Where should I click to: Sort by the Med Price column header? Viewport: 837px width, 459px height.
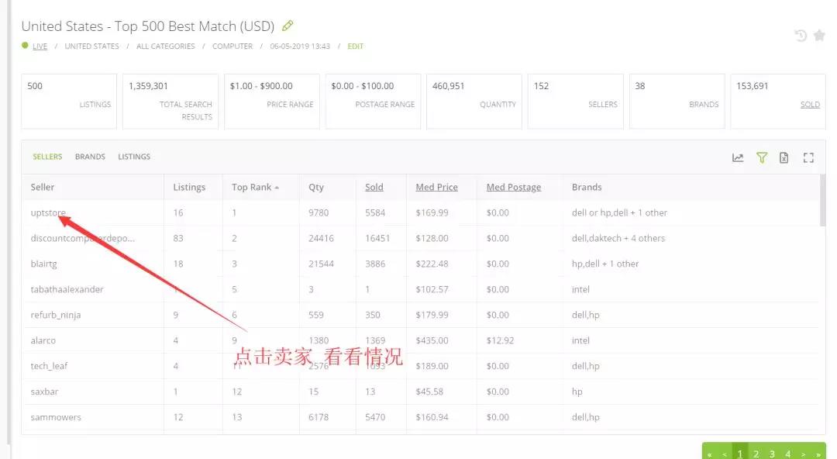[436, 187]
